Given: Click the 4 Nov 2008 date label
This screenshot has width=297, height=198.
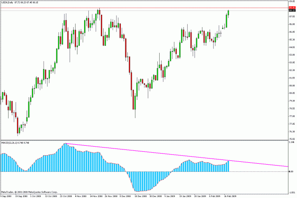Looking at the screenshot, I should coord(81,196).
